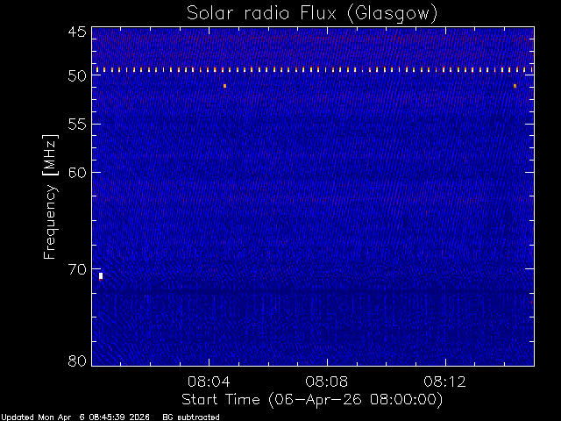Click the title "Solar radio Flux (Glasgow)"
561x421 pixels.
[x=312, y=14]
